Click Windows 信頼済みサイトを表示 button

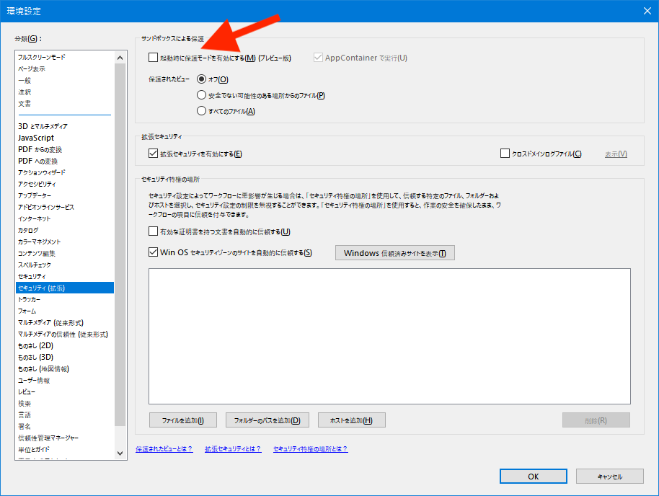394,253
